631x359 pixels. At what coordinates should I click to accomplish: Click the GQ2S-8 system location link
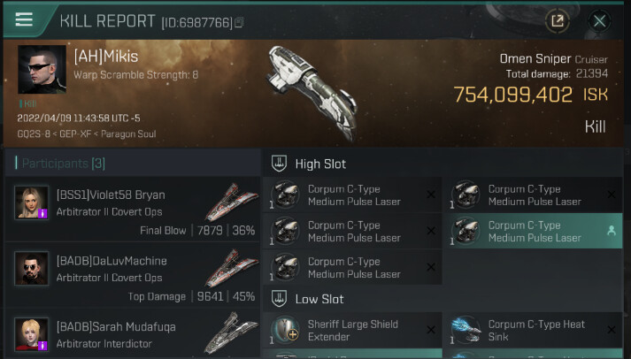point(34,134)
